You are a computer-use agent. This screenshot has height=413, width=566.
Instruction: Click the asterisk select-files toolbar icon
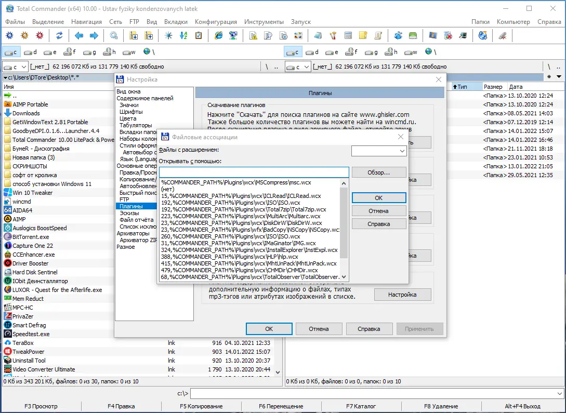(168, 35)
